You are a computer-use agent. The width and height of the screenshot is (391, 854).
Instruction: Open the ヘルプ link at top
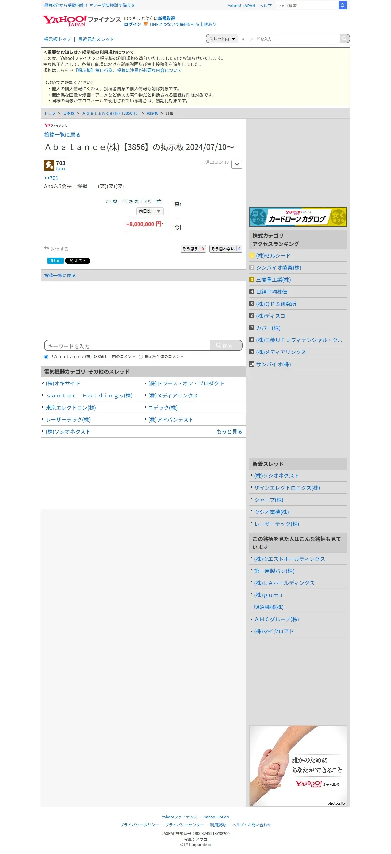[266, 6]
